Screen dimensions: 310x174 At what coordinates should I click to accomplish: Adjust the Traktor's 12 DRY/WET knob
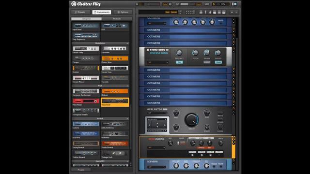coord(179,53)
